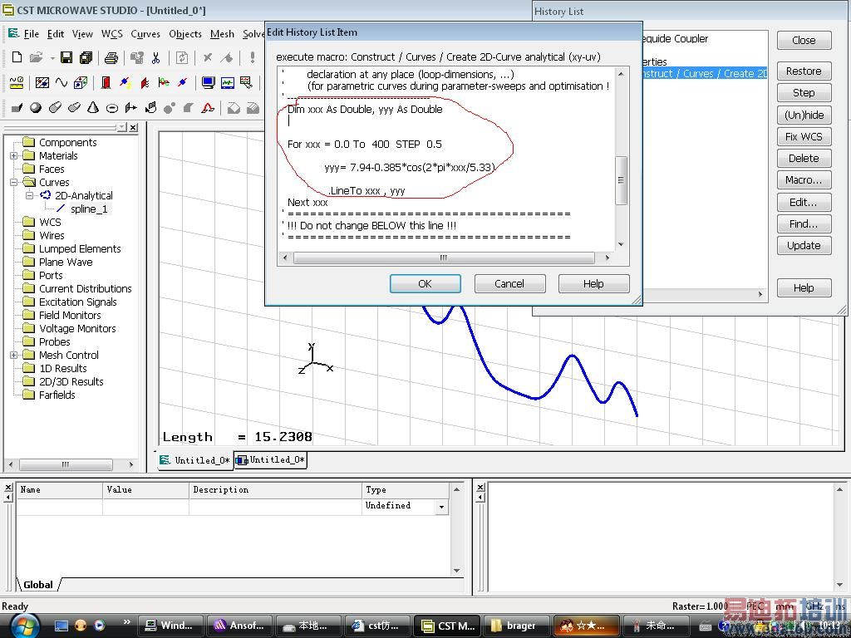Viewport: 851px width, 638px height.
Task: Open the Objects menu
Action: pos(185,33)
